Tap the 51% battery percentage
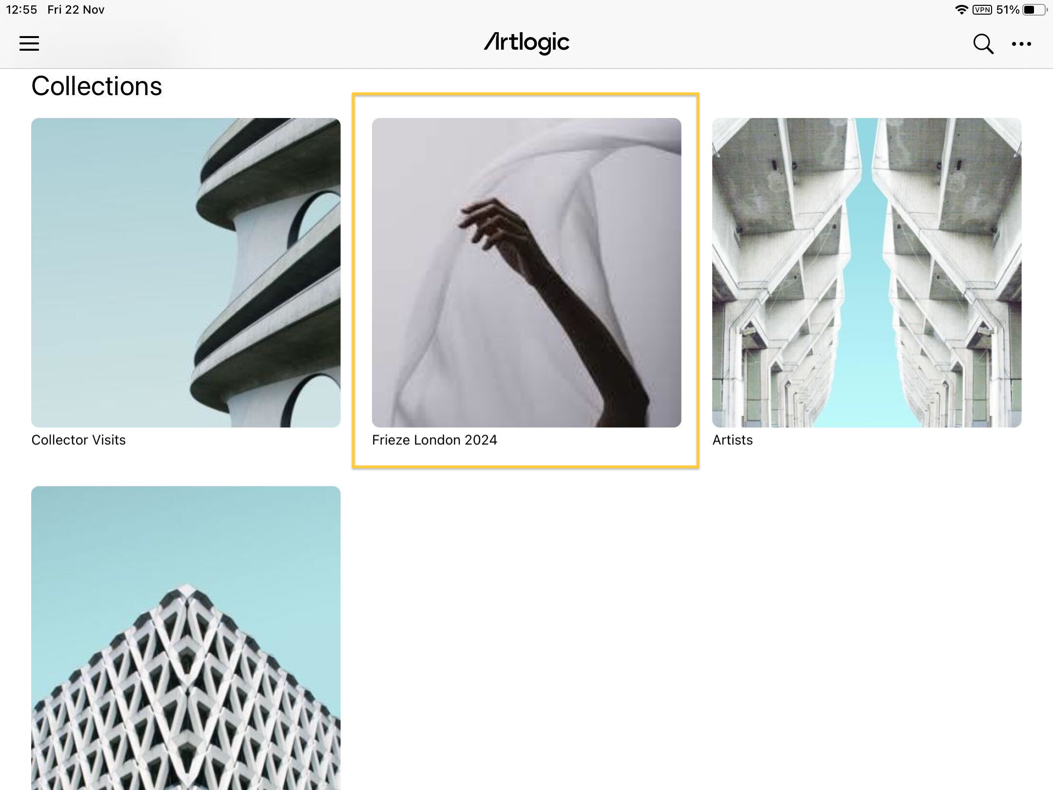 coord(1008,10)
